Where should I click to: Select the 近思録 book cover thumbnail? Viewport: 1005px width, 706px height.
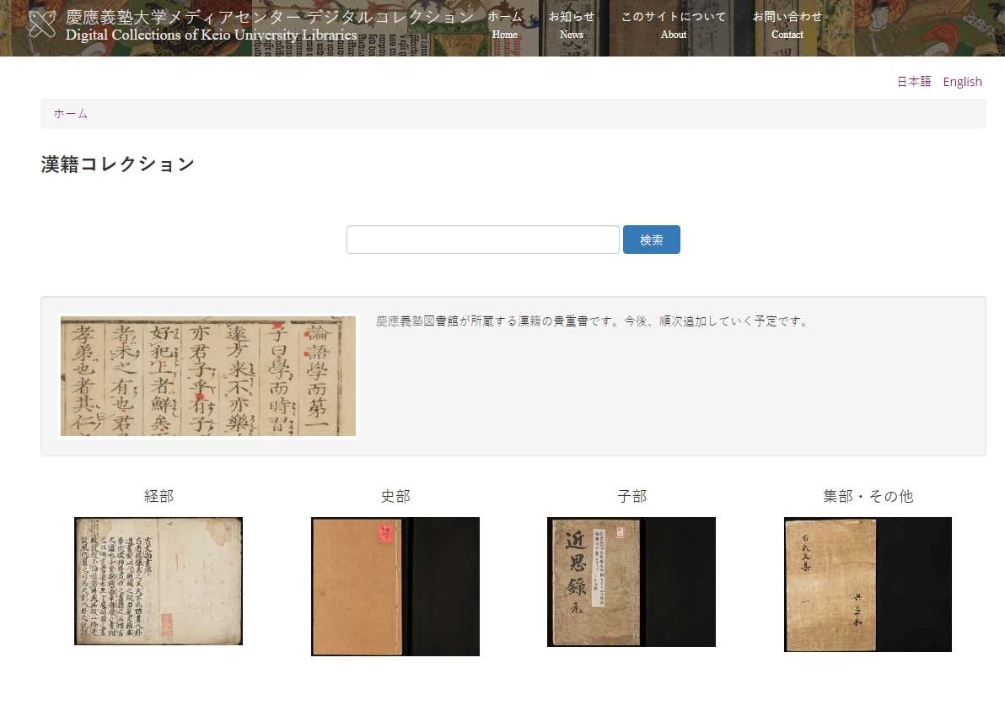point(631,582)
